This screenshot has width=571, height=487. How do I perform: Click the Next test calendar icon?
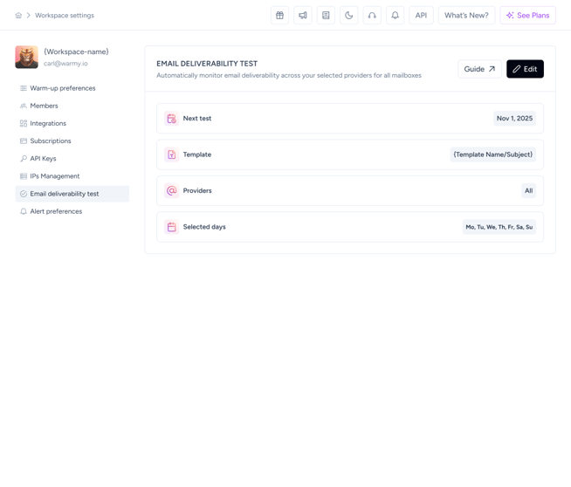(171, 119)
